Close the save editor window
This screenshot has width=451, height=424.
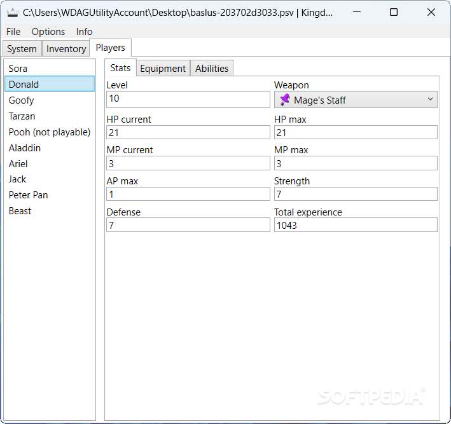point(431,12)
